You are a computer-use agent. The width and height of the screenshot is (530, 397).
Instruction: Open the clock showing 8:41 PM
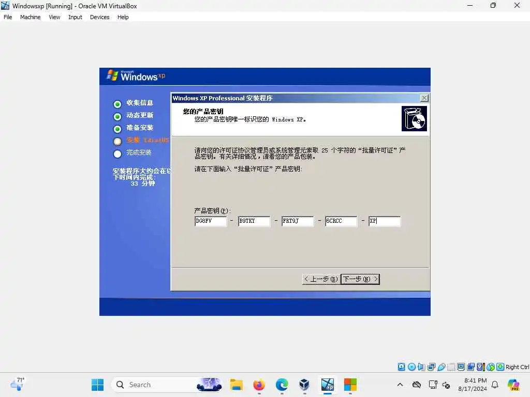pyautogui.click(x=473, y=385)
